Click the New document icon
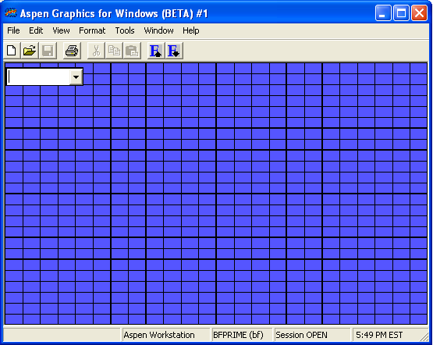 [12, 51]
